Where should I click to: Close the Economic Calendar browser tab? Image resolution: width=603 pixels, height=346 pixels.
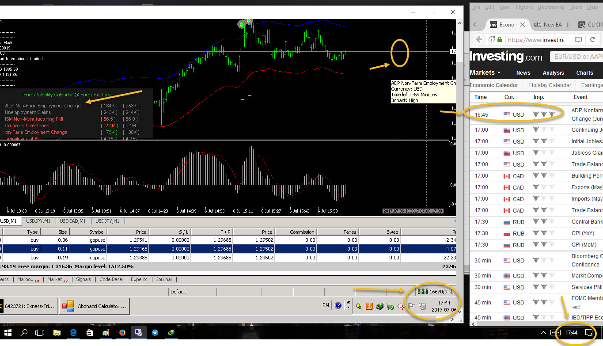coord(523,25)
